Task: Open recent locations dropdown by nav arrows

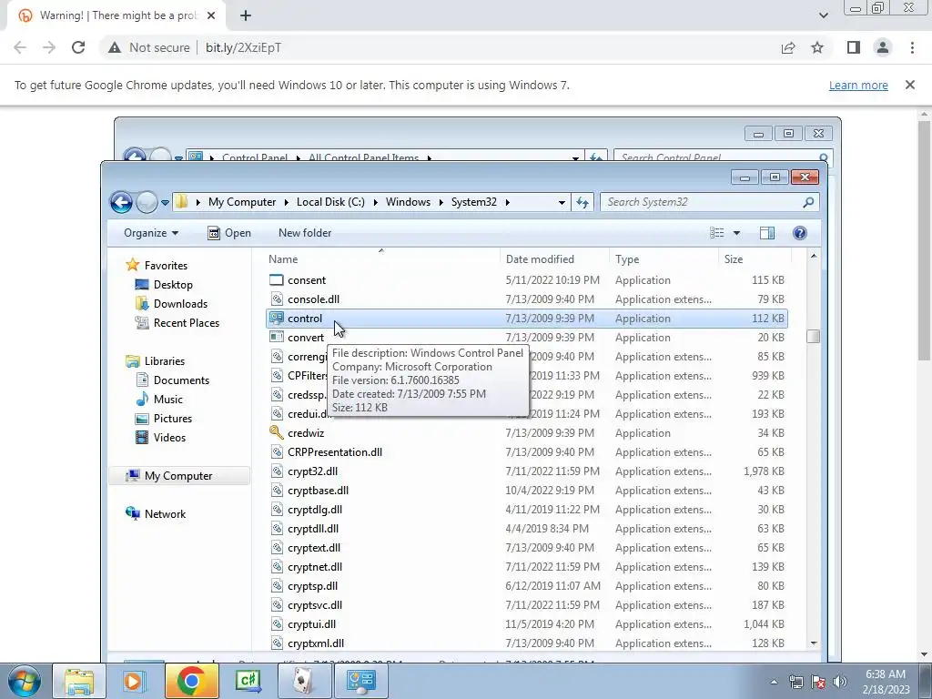Action: 166,203
